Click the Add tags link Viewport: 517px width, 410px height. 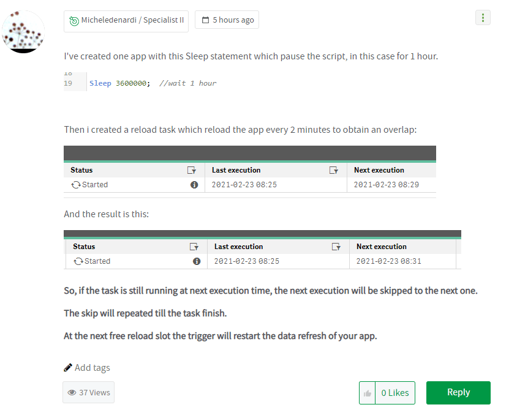tap(92, 368)
